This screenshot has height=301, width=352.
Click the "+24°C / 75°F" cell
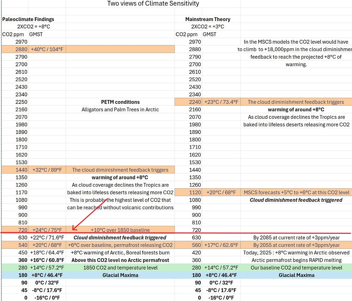pos(47,230)
